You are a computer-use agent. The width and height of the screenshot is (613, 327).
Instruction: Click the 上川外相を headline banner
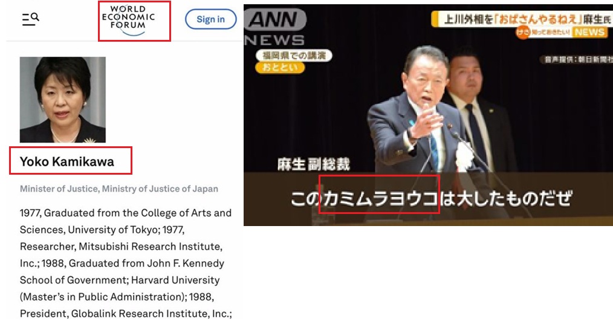(x=521, y=18)
